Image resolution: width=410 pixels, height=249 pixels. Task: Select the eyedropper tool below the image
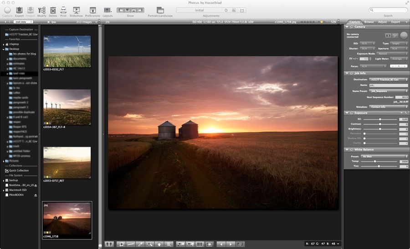(140, 244)
